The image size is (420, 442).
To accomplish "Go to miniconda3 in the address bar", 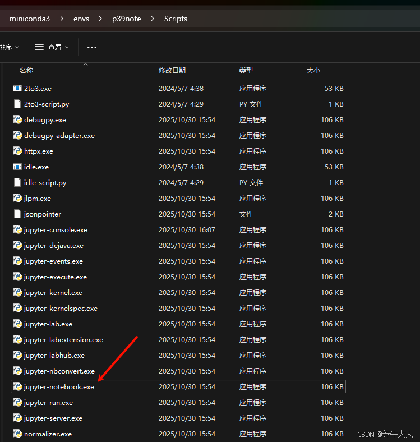I will [30, 19].
